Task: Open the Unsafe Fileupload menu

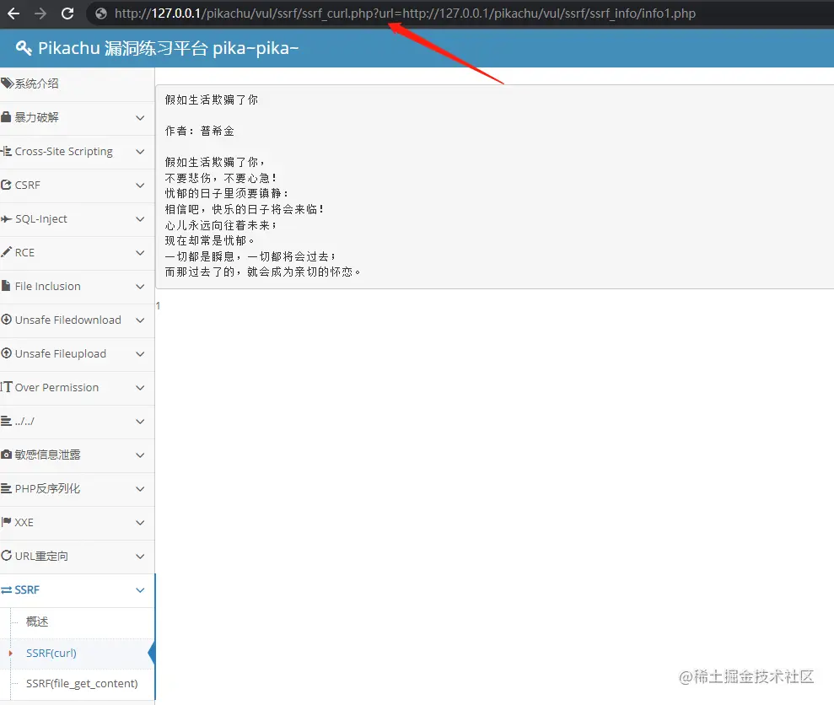Action: [x=61, y=354]
